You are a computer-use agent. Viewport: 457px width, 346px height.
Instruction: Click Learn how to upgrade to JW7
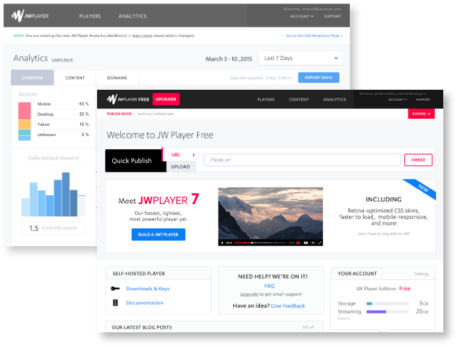click(383, 234)
